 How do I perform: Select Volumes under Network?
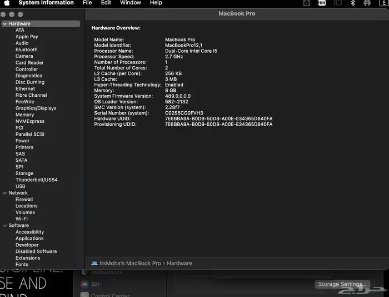pos(25,212)
